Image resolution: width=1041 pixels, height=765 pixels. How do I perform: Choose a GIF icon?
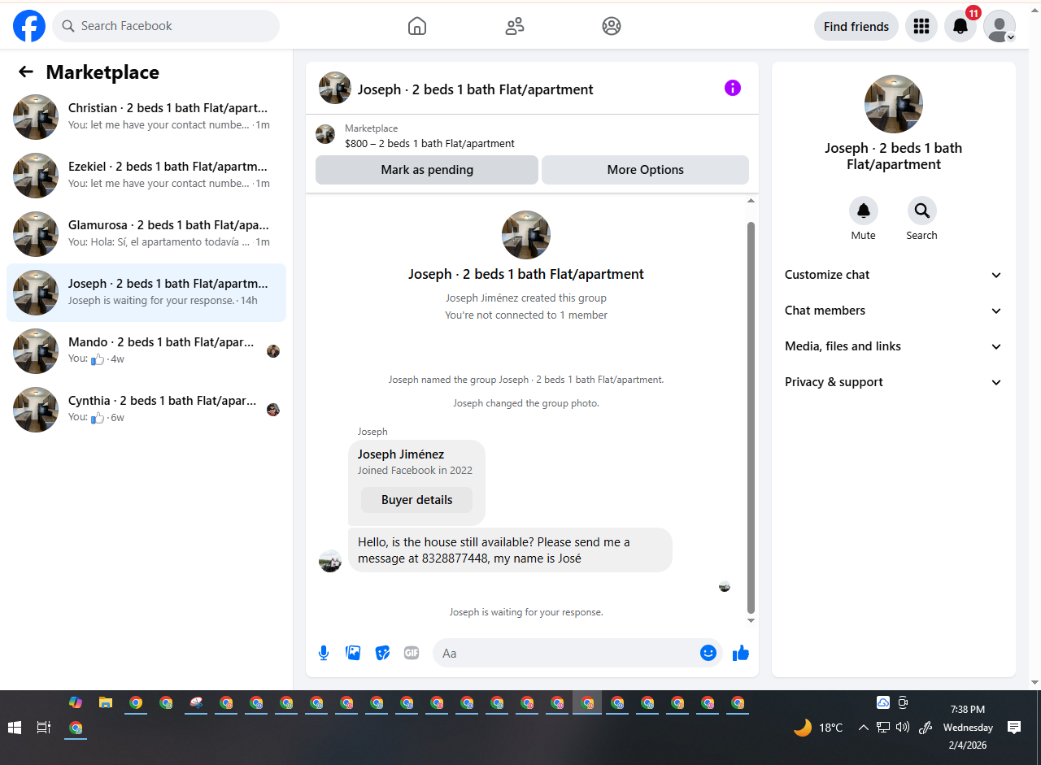[x=412, y=653]
